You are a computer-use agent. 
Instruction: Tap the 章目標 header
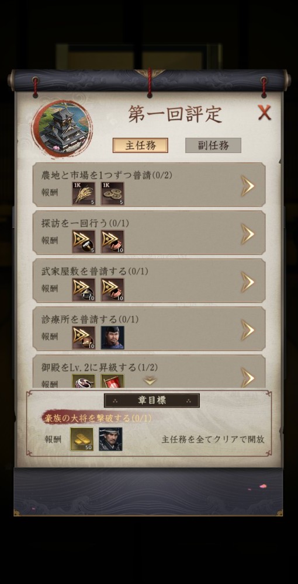151,401
